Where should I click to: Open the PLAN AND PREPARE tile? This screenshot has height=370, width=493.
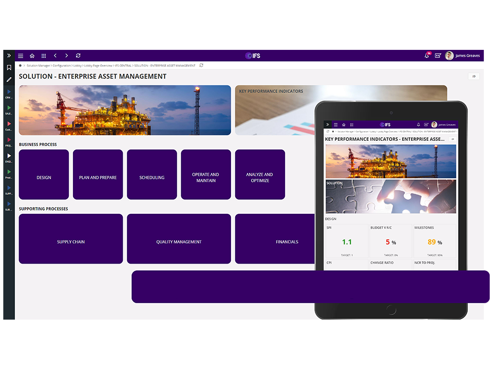point(98,174)
